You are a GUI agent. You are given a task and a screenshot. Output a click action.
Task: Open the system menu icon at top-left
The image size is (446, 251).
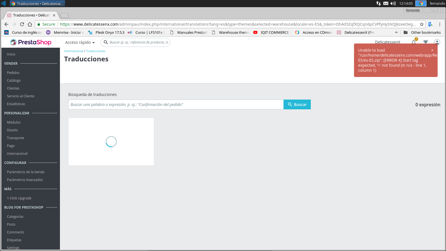[4, 3]
